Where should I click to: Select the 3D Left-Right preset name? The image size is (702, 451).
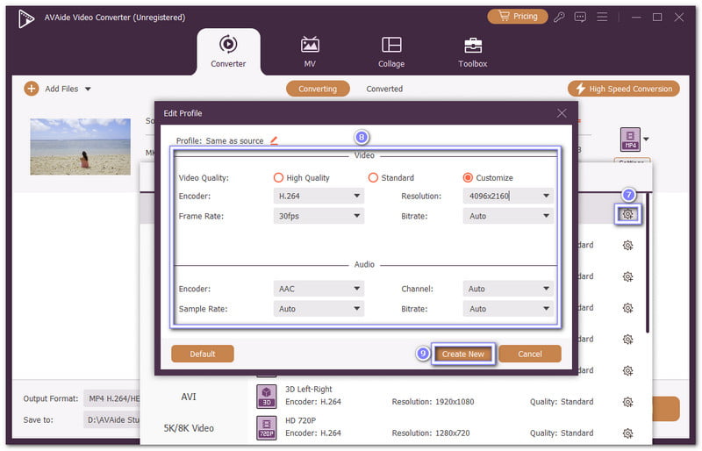click(309, 390)
